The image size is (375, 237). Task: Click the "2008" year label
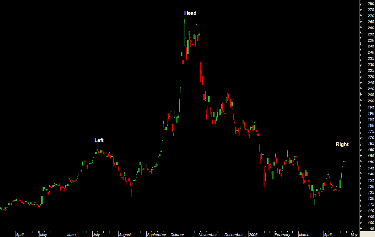[x=253, y=235]
